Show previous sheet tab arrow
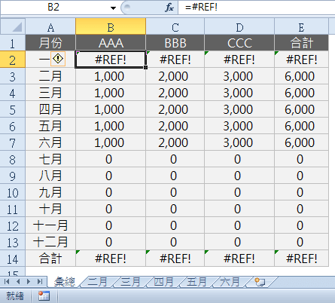Viewport: 335px width, 303px height. point(18,282)
